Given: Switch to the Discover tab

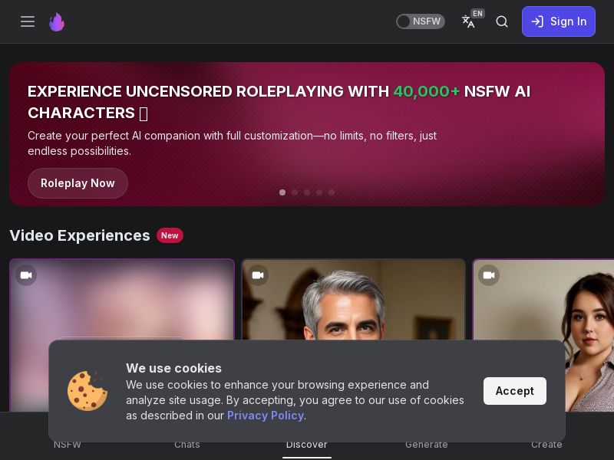Looking at the screenshot, I should tap(306, 445).
